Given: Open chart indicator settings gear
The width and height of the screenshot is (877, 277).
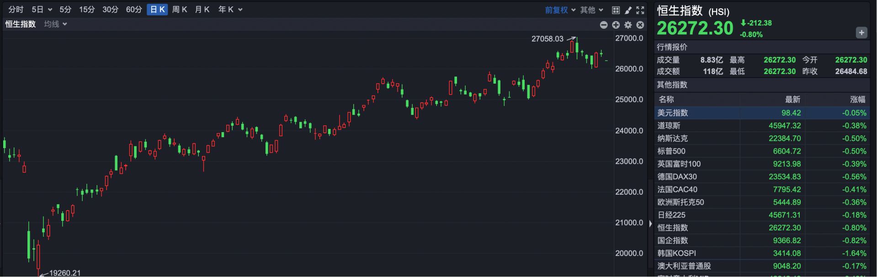Looking at the screenshot, I should [x=628, y=25].
